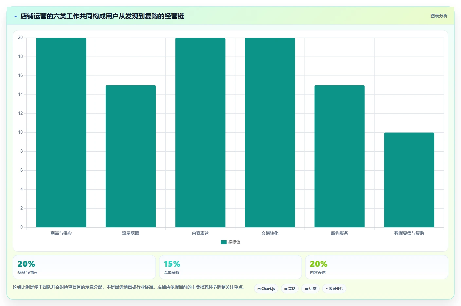Open the 图表分析 label in header
Viewport: 461px width, 306px height.
pyautogui.click(x=439, y=16)
